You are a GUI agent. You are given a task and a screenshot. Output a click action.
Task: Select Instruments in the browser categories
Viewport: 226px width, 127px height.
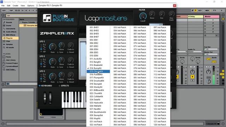10,29
